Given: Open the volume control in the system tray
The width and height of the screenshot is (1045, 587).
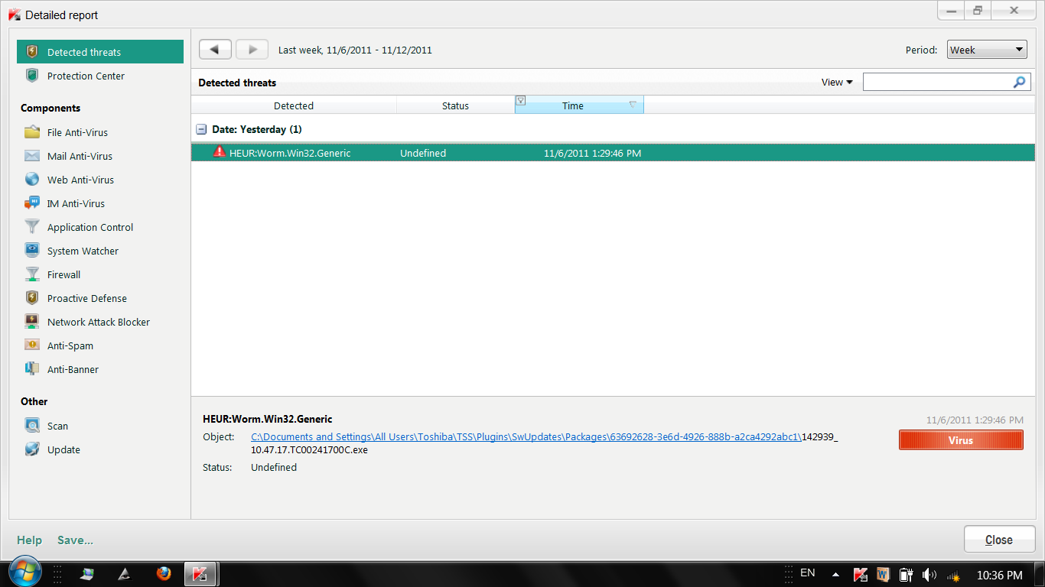Looking at the screenshot, I should 929,575.
